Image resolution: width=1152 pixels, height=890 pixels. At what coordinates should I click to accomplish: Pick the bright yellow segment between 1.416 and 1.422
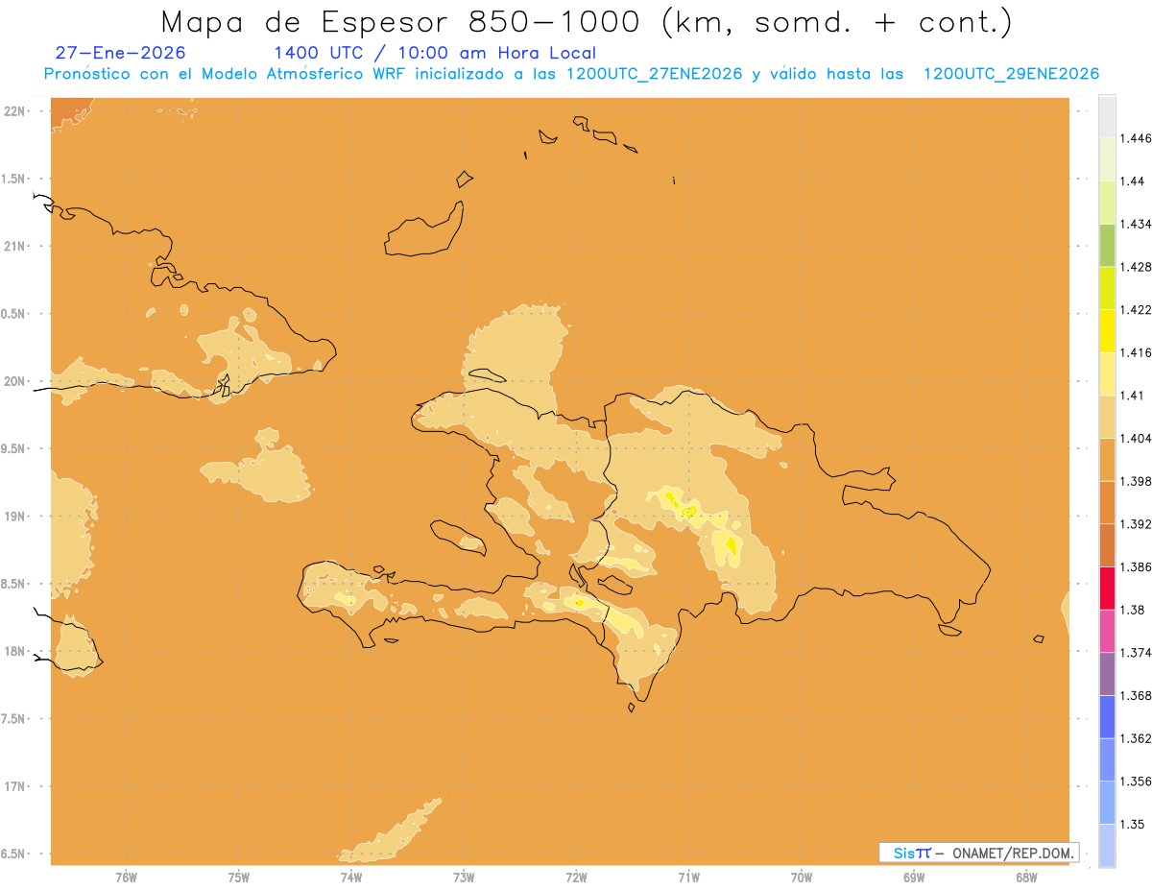[x=1107, y=331]
